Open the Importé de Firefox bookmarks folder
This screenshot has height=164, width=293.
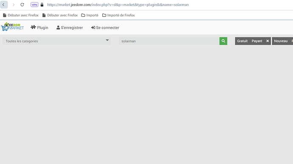point(118,15)
